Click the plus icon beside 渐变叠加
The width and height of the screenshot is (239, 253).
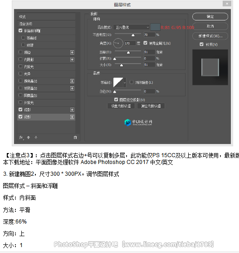(72, 88)
